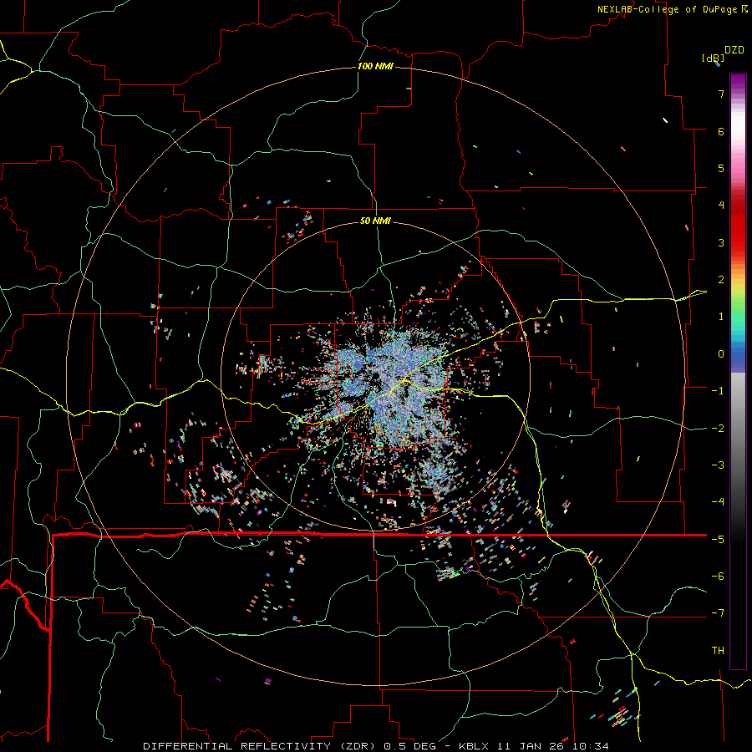Viewport: 752px width, 752px height.
Task: Click the TH threshold label in legend
Action: tap(718, 651)
